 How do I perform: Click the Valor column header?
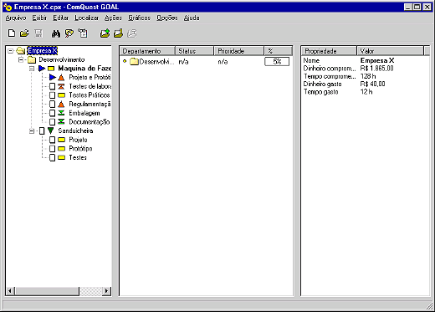click(x=391, y=51)
